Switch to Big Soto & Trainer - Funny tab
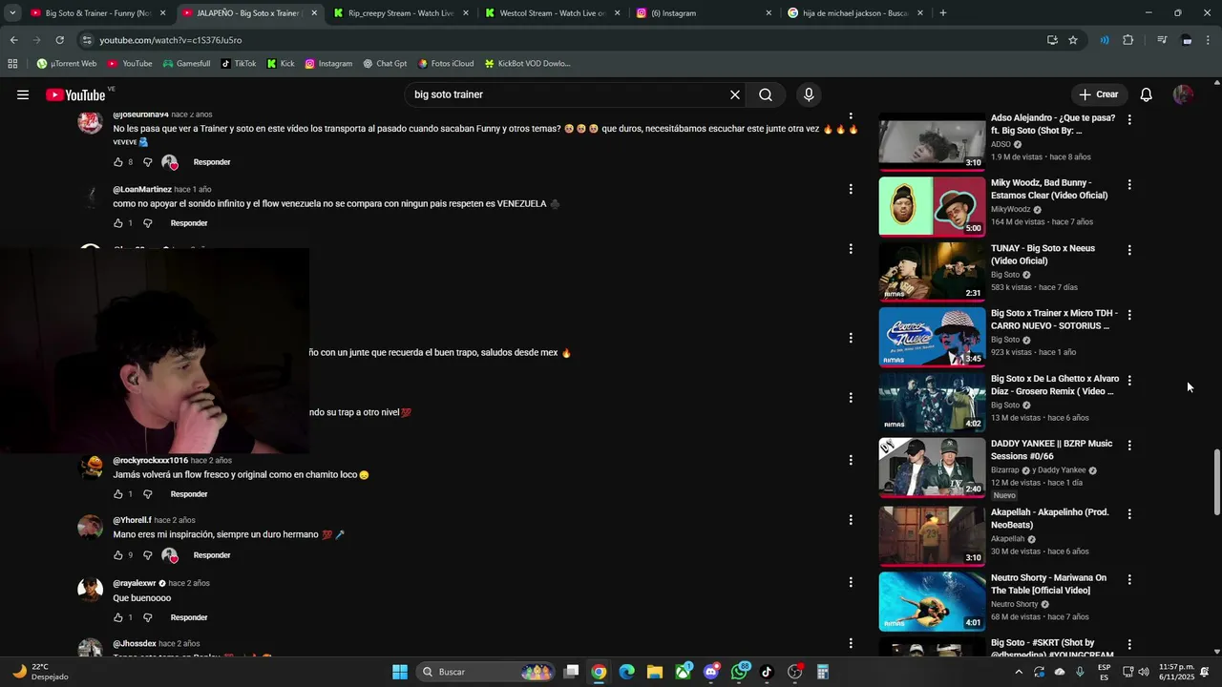Viewport: 1222px width, 687px height. [98, 13]
